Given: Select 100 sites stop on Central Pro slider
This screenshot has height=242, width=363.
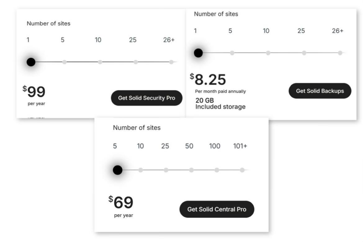Looking at the screenshot, I should (x=217, y=170).
